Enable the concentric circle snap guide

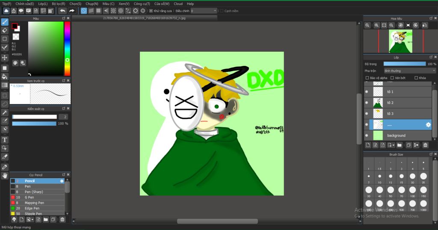pos(121,11)
